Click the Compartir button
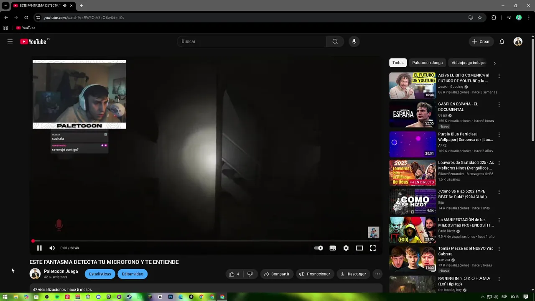The width and height of the screenshot is (535, 301). click(276, 274)
